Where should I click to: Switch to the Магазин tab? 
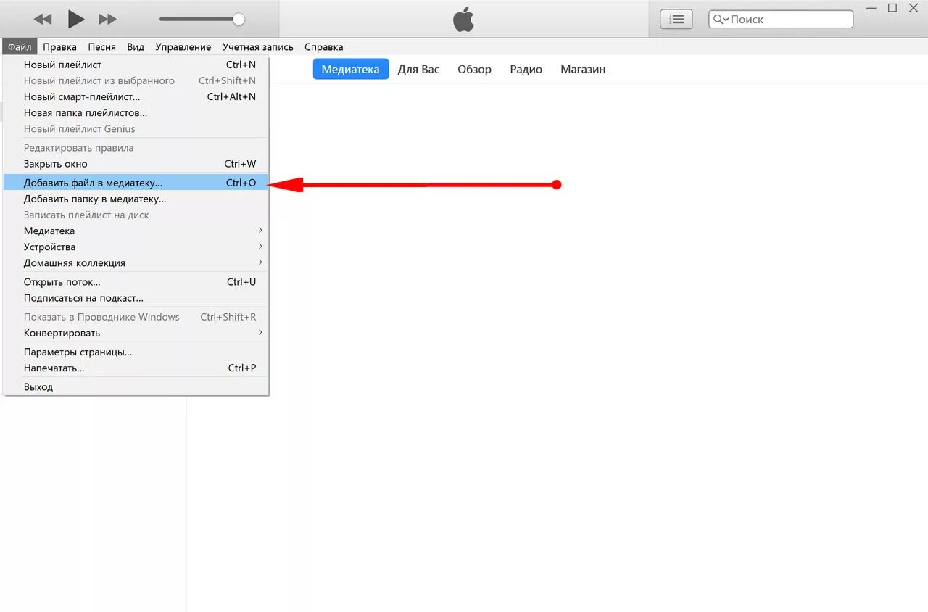[583, 70]
